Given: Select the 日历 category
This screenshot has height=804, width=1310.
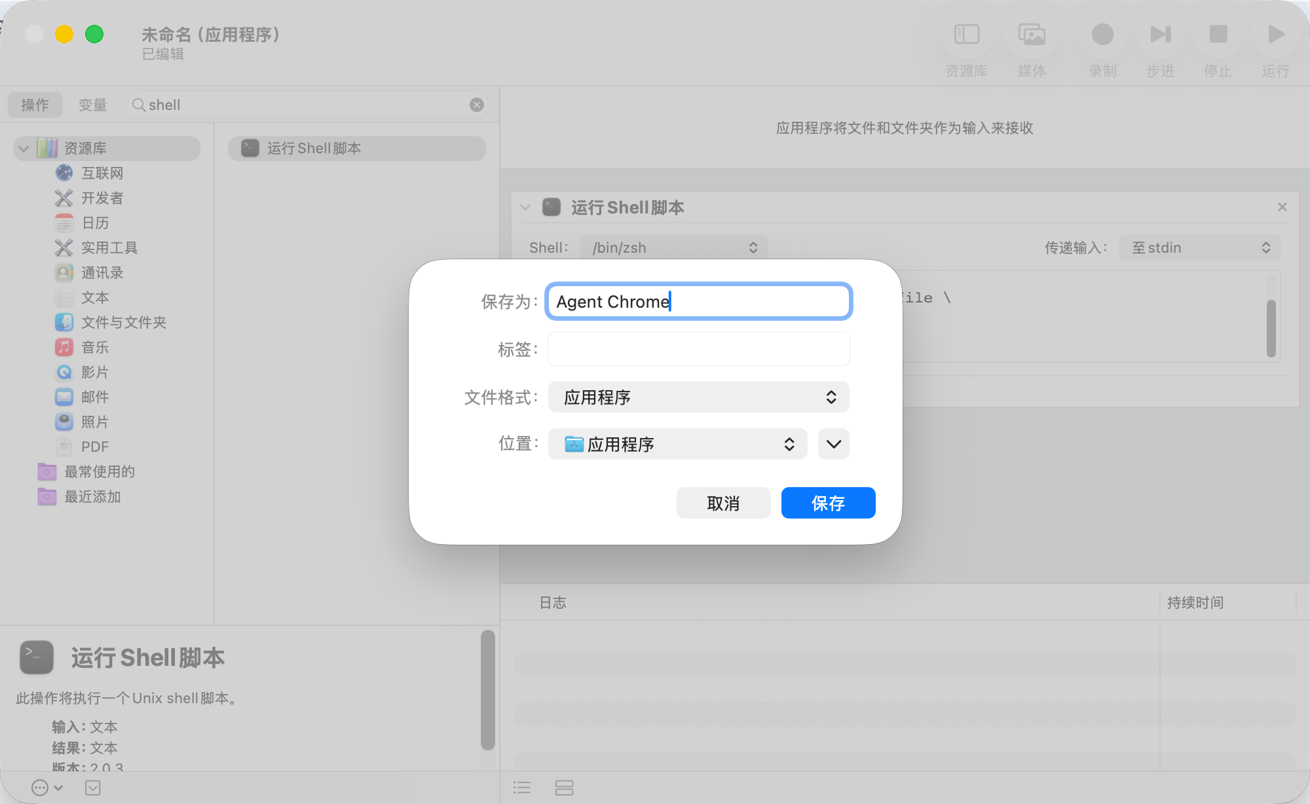Looking at the screenshot, I should click(x=96, y=223).
